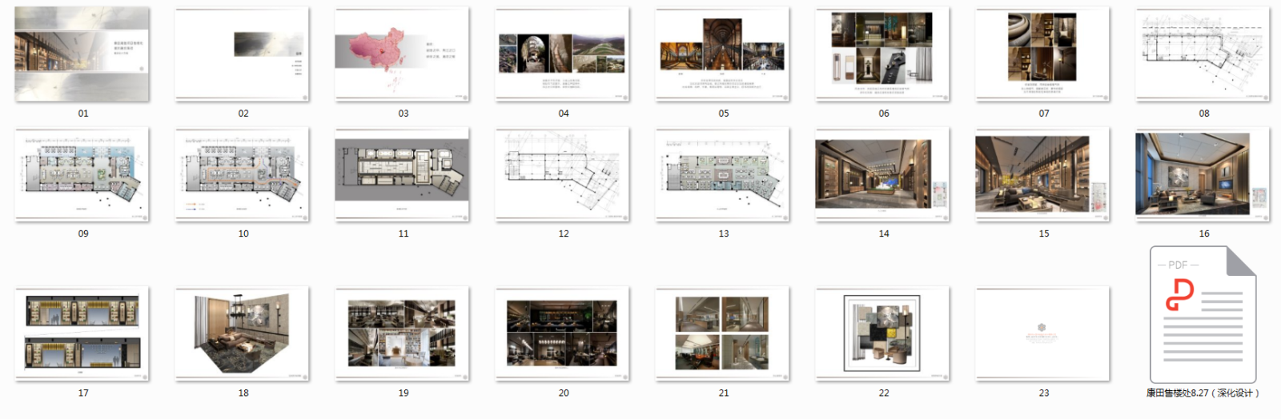
Task: Click file name label 19
Action: (404, 393)
